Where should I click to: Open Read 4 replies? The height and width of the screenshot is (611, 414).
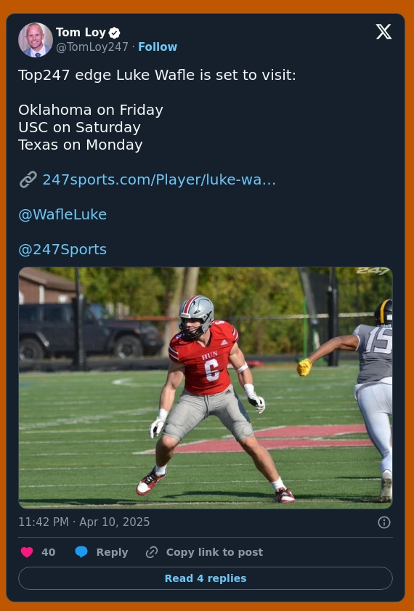(x=206, y=578)
